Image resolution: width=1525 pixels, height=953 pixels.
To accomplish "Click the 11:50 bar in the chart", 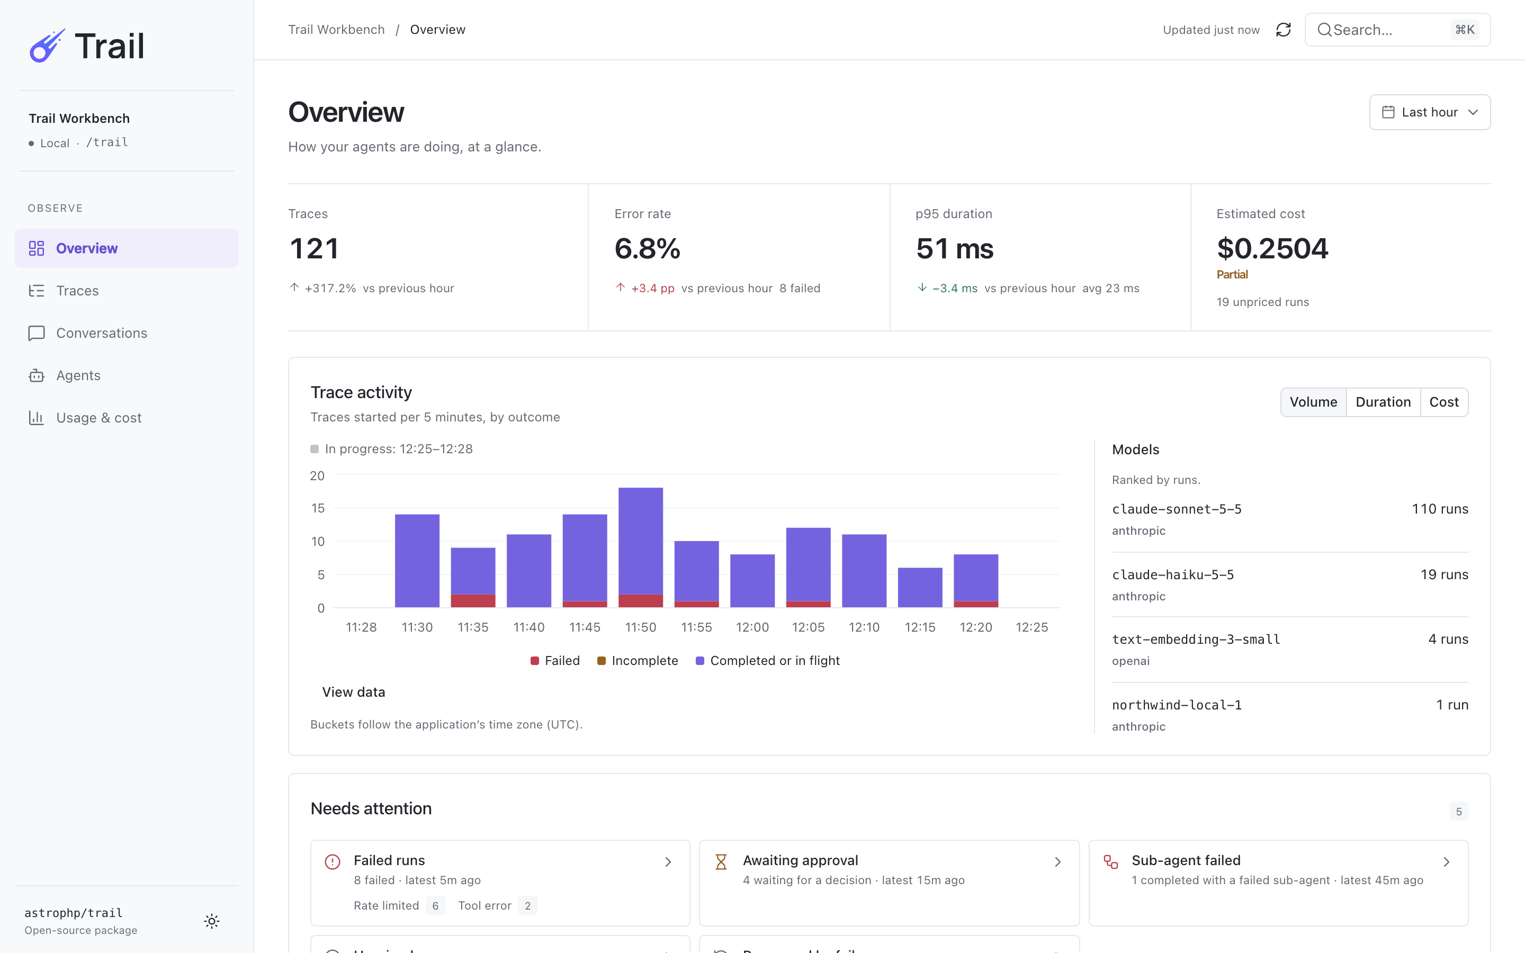I will click(x=640, y=547).
